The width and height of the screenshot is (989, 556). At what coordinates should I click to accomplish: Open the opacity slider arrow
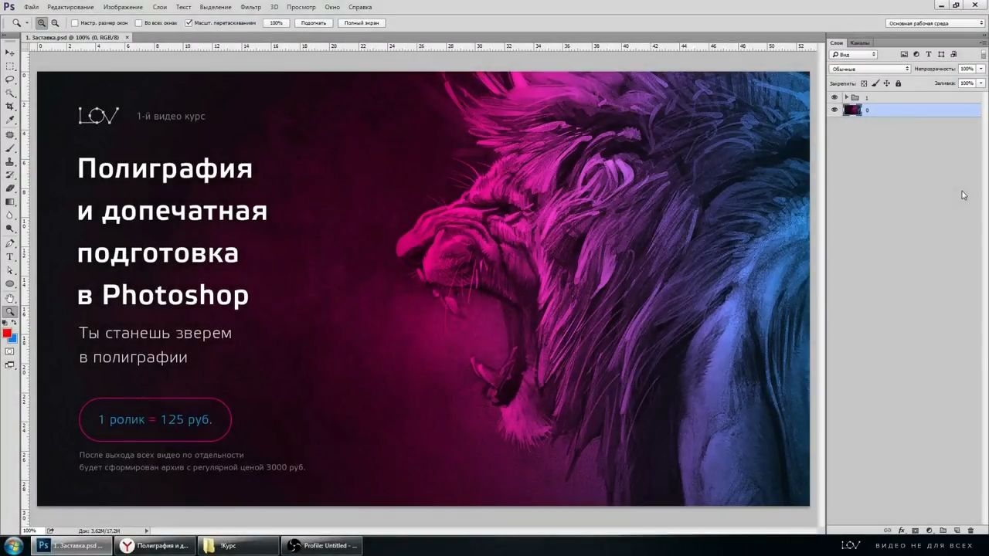pyautogui.click(x=981, y=69)
